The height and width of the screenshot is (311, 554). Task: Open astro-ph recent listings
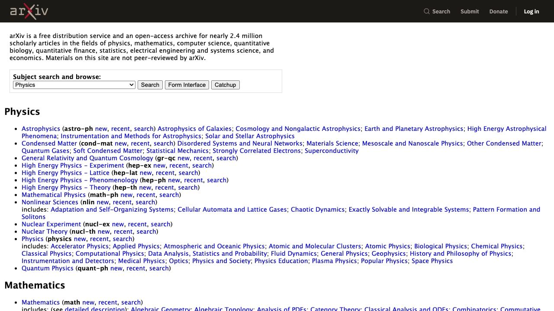pos(120,129)
